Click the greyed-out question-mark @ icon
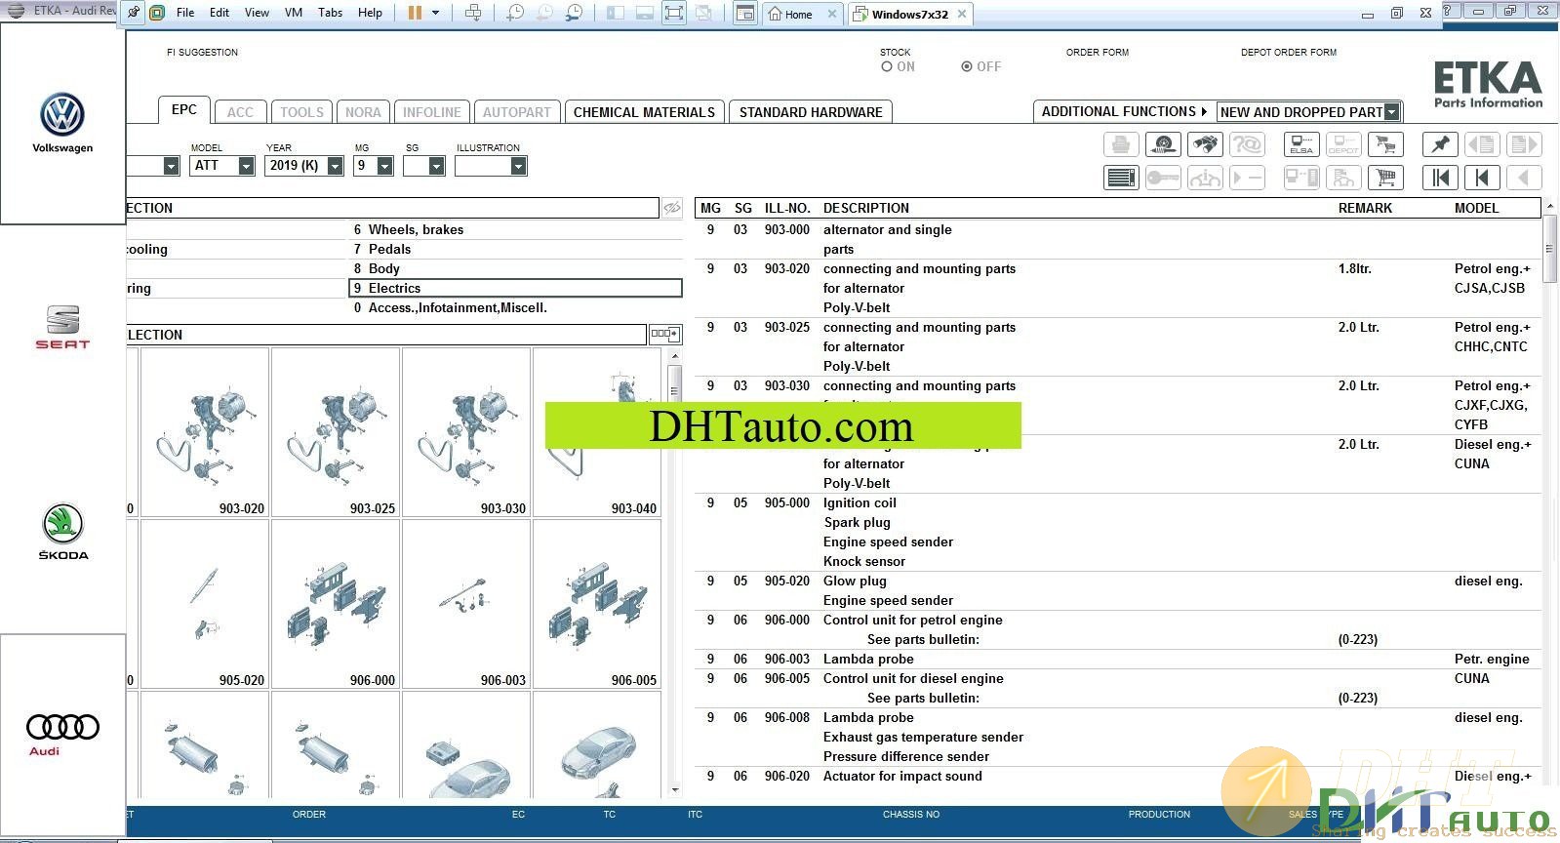The height and width of the screenshot is (843, 1560). (1247, 144)
